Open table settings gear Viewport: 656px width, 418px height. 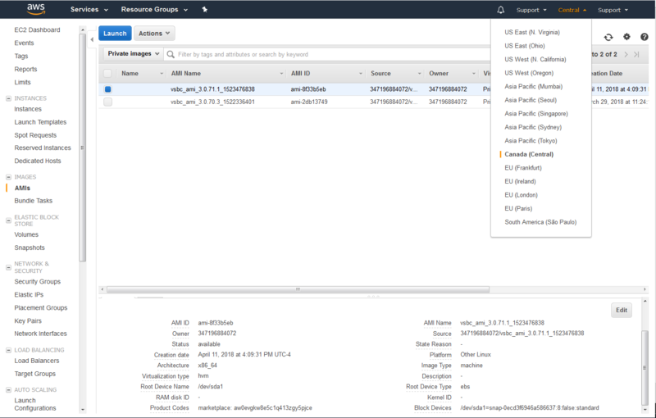(626, 37)
